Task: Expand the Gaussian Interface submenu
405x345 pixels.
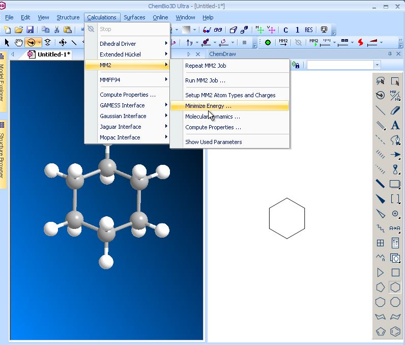Action: [x=127, y=116]
